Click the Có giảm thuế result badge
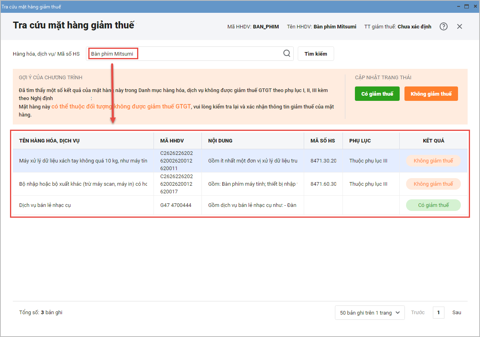This screenshot has height=337, width=480. coord(433,205)
